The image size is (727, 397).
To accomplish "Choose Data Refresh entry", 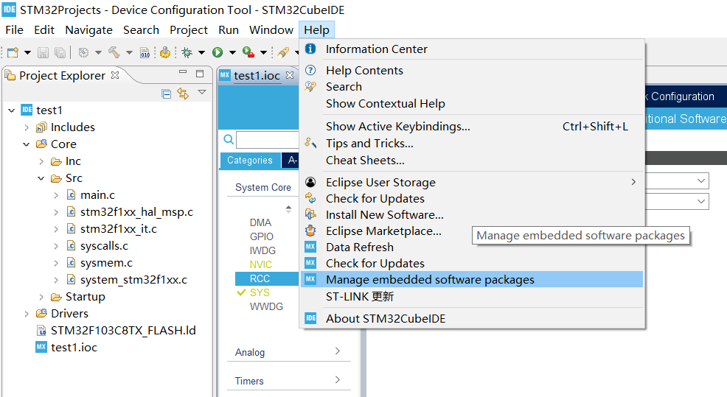I will pyautogui.click(x=472, y=247).
